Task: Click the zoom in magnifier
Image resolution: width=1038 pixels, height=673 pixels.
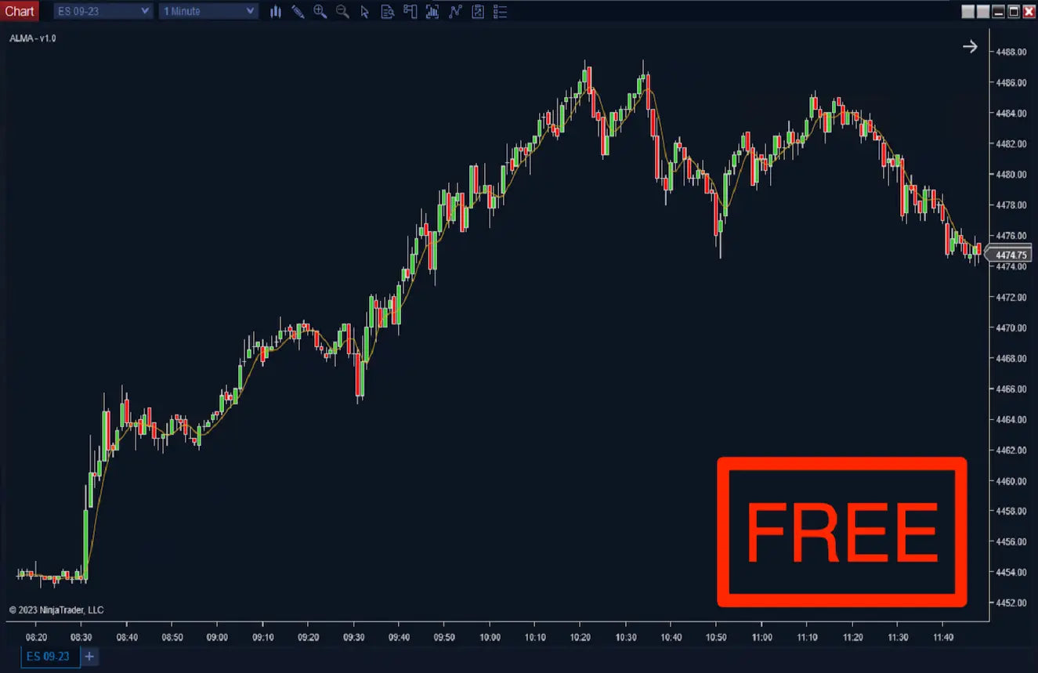Action: [x=320, y=11]
